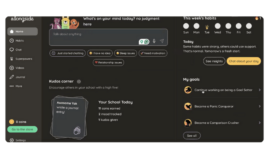This screenshot has height=159, width=269.
Task: Click the My goals heading
Action: [x=191, y=79]
